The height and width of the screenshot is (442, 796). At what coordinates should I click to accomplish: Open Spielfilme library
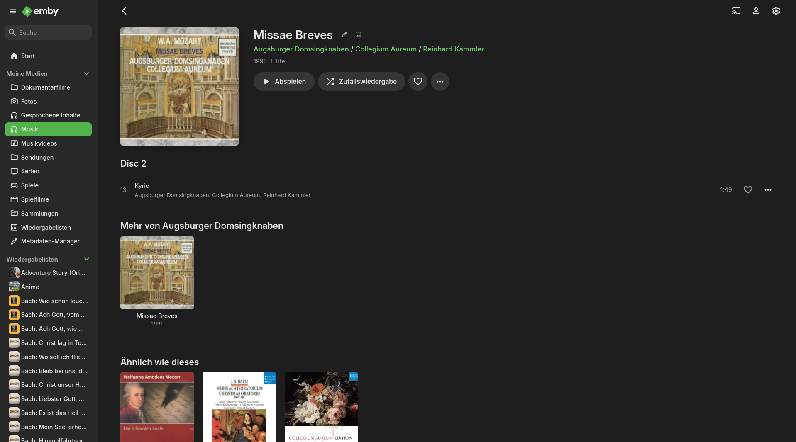click(x=48, y=199)
